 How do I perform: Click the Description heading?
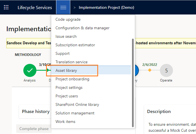(159, 111)
